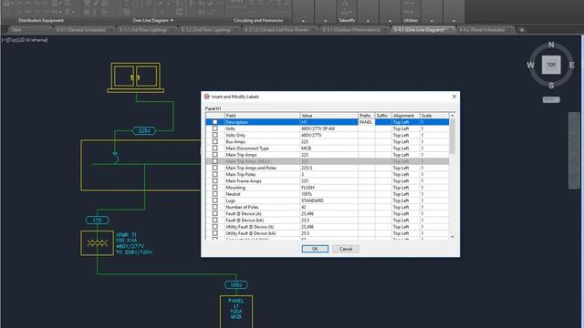Image resolution: width=584 pixels, height=328 pixels.
Task: Open Alignment dropdown for Bus Amps row
Action: click(x=405, y=142)
